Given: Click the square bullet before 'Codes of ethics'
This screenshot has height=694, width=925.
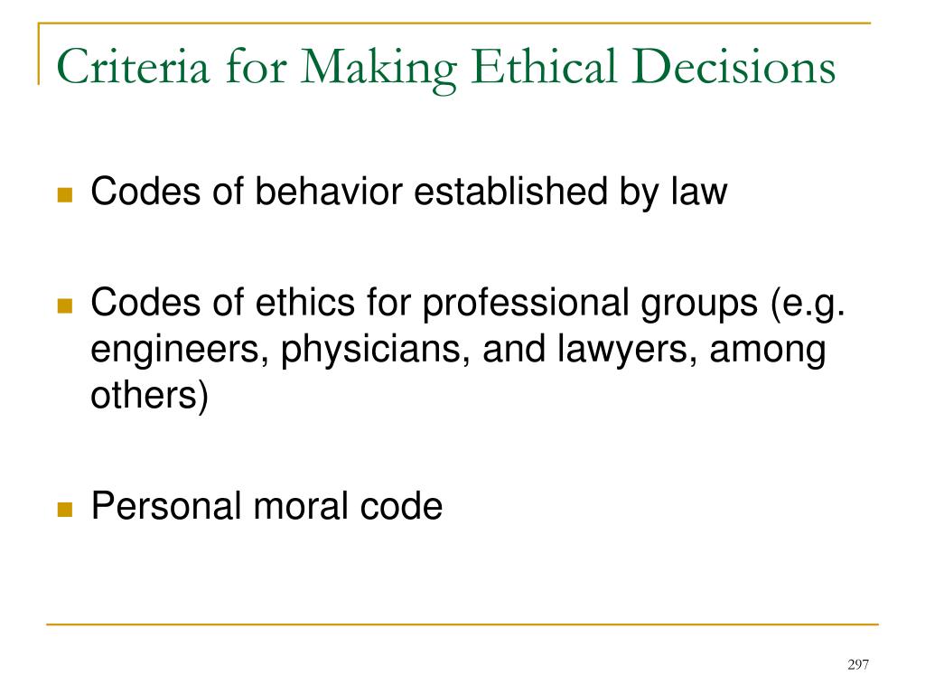Looking at the screenshot, I should click(65, 305).
